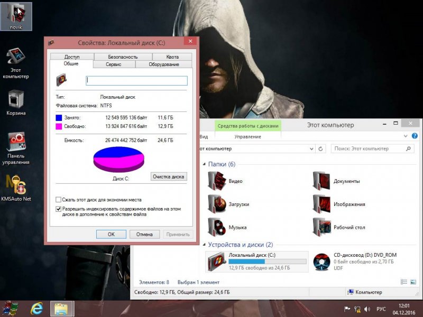Switch to the Доступ tab
423x317 pixels.
[72, 57]
